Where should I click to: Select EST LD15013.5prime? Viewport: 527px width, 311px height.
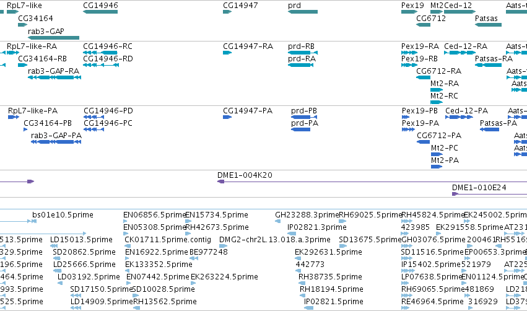tap(81, 240)
